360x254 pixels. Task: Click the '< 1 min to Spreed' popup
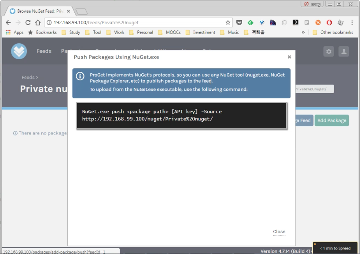[335, 248]
